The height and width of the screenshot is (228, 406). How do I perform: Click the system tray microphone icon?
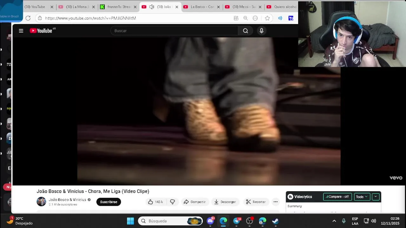[344, 221]
